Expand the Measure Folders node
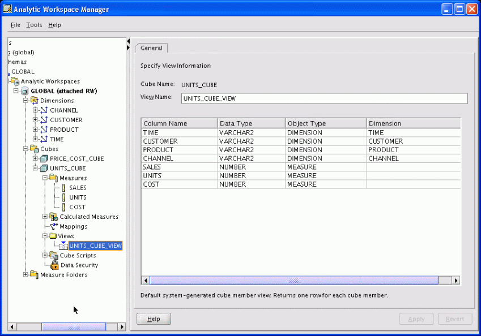 coord(25,275)
